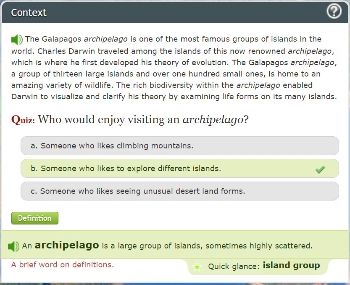
Task: Click the "Quick glance:" label
Action: (x=234, y=266)
